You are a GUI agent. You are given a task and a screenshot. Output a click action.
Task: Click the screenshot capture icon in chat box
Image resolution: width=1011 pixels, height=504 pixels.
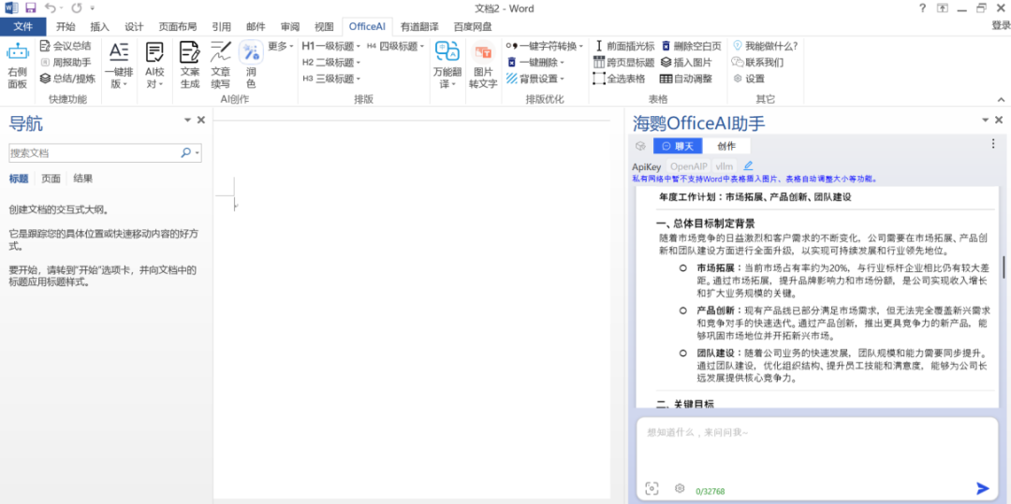coord(652,488)
